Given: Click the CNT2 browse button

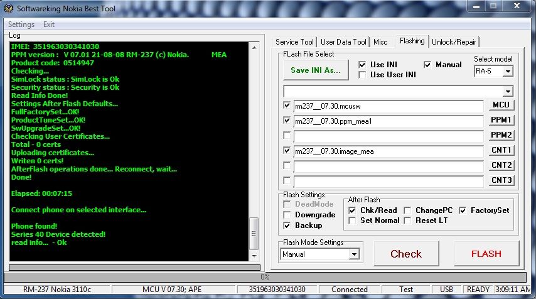Looking at the screenshot, I should coord(501,165).
